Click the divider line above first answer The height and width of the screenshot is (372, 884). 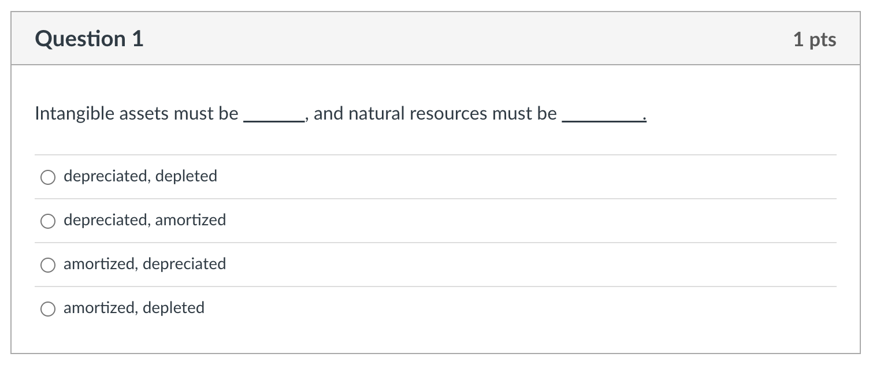pyautogui.click(x=436, y=155)
